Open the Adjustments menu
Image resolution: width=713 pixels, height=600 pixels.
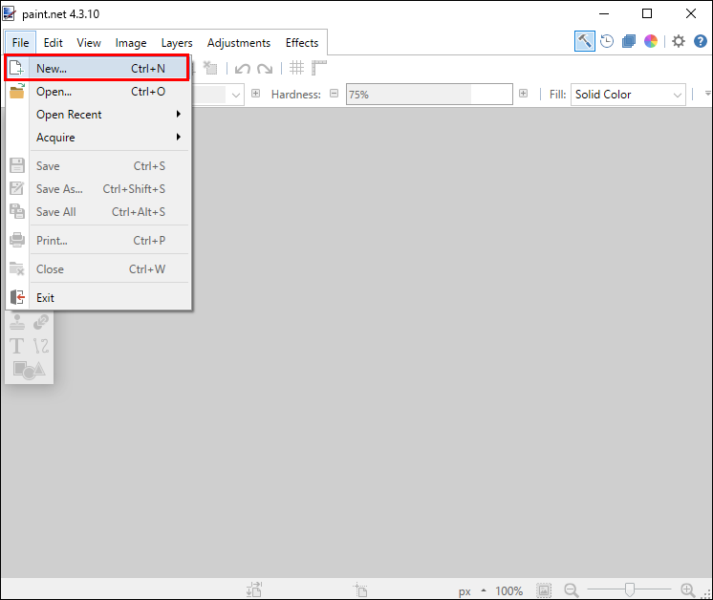click(x=239, y=43)
